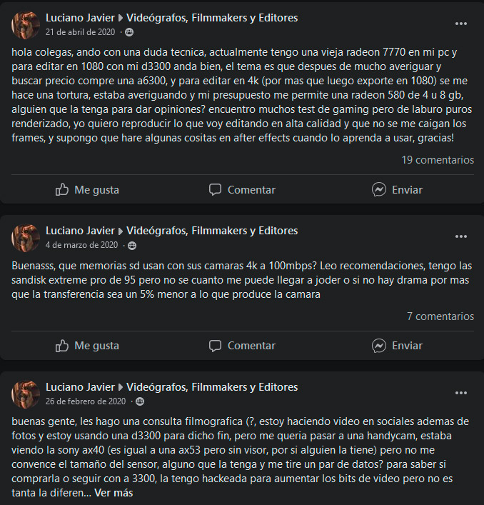
Task: Open the Videógrafos, Filmmakers y Editores group in the first post
Action: tap(212, 18)
